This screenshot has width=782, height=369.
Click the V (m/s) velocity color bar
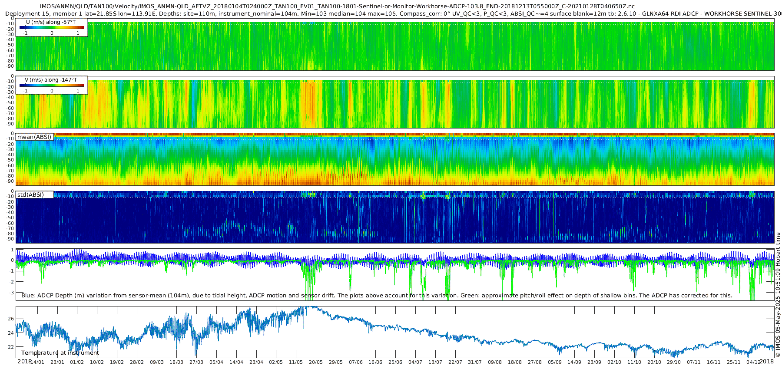52,85
